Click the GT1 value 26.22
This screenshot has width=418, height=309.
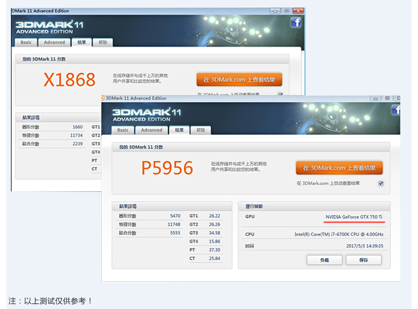pyautogui.click(x=214, y=216)
